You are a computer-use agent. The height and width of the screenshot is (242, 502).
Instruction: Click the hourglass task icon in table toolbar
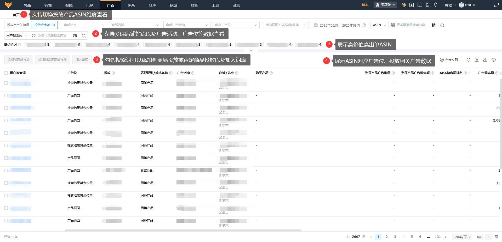pyautogui.click(x=477, y=60)
